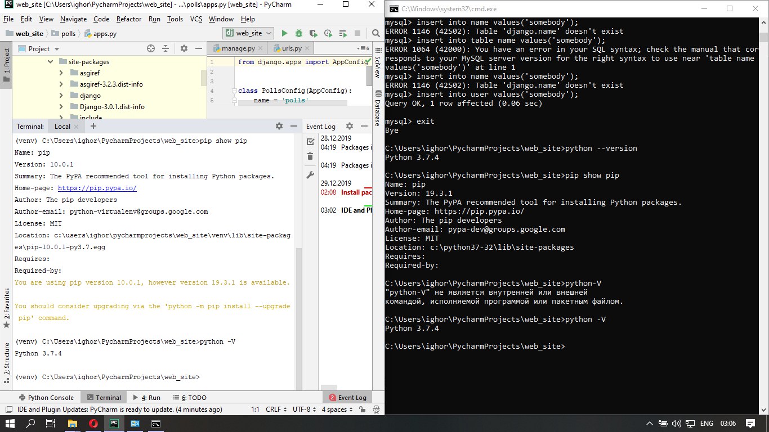Run the web_site configuration with green play button
This screenshot has width=769, height=432.
click(284, 34)
